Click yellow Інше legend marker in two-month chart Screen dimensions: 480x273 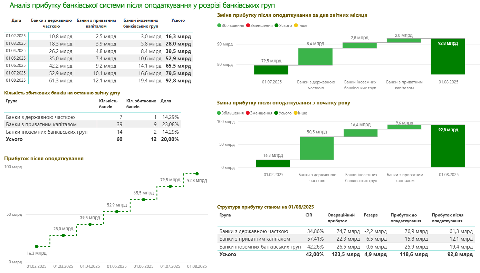296,26
